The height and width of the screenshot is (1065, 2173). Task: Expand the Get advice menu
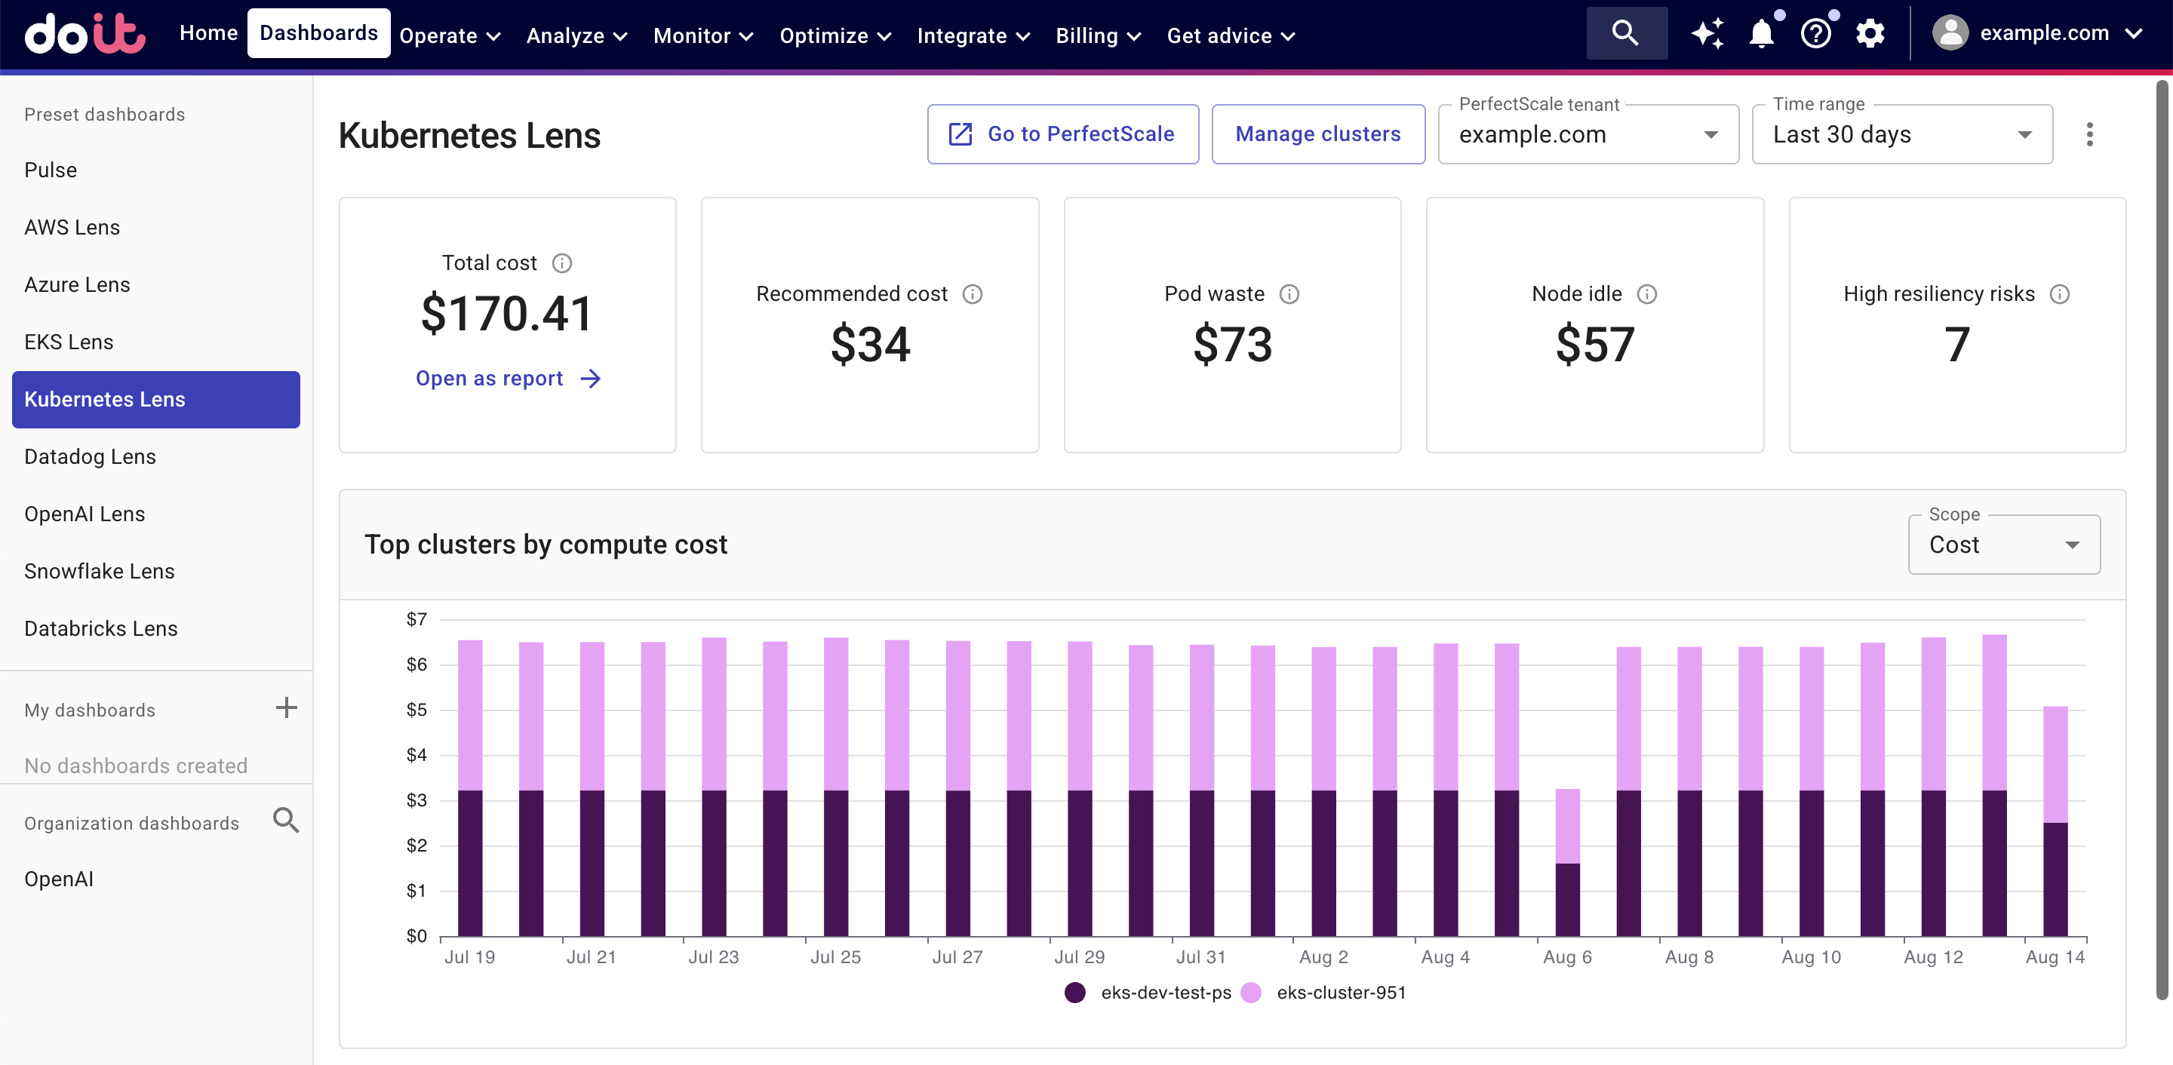click(x=1231, y=35)
